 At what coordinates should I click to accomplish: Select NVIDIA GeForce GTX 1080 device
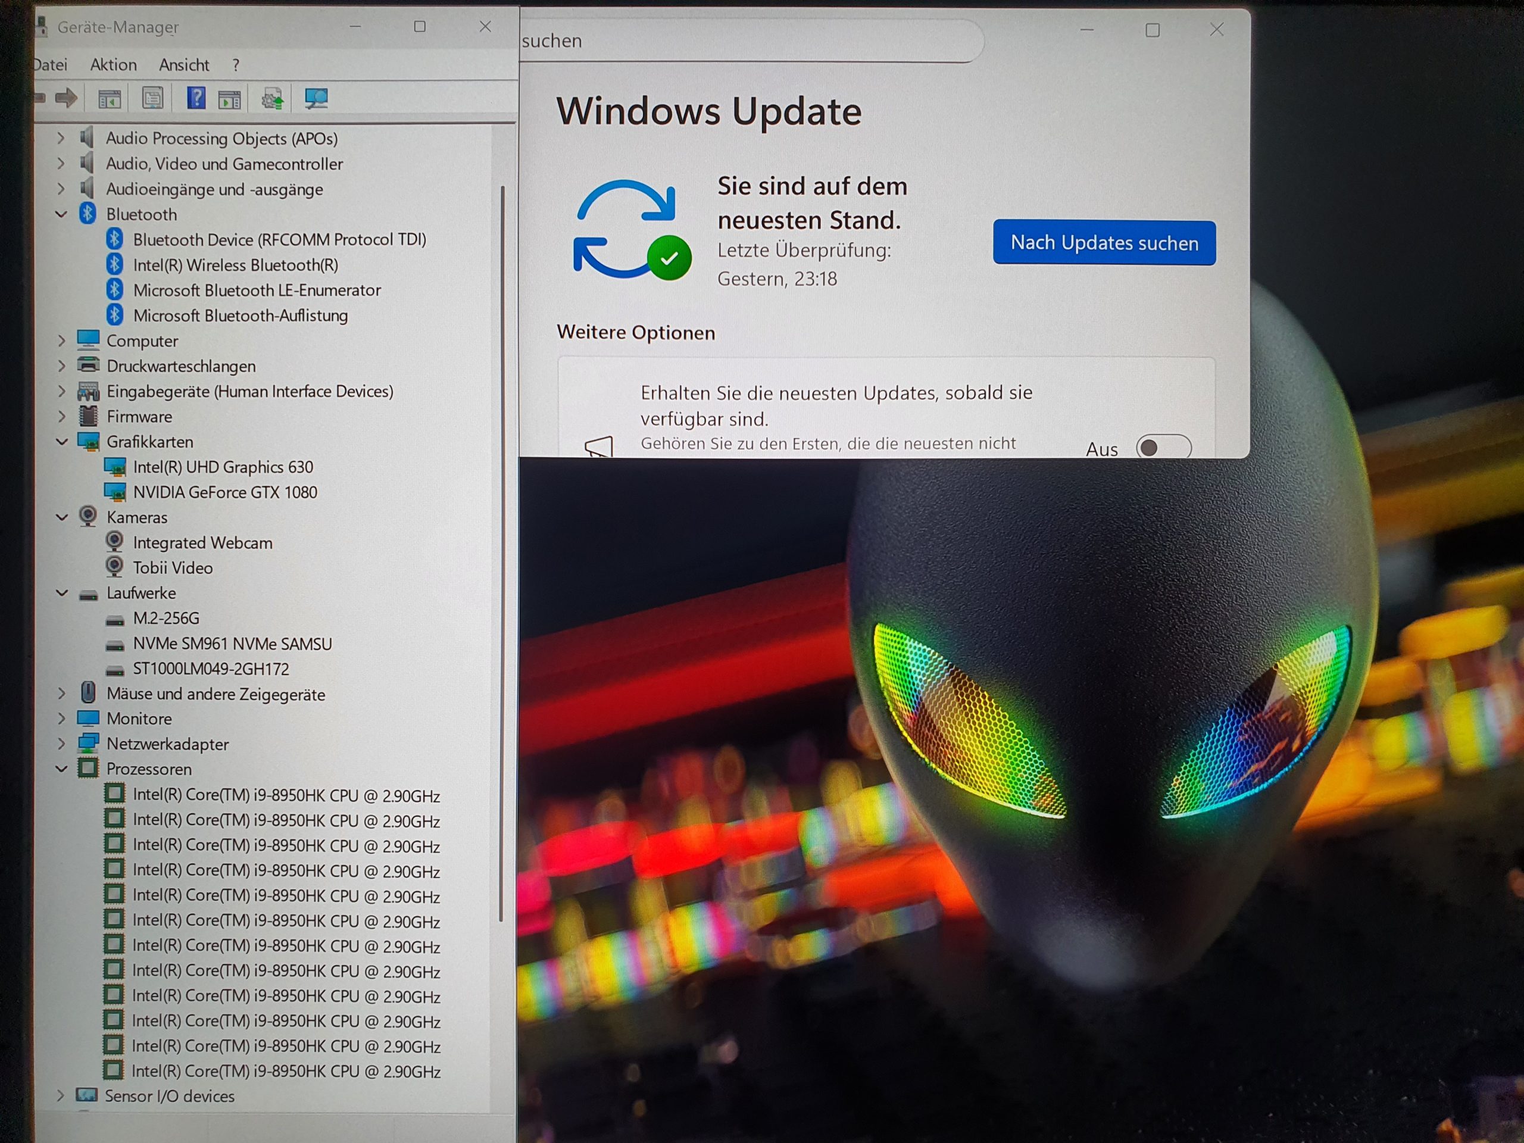[224, 492]
